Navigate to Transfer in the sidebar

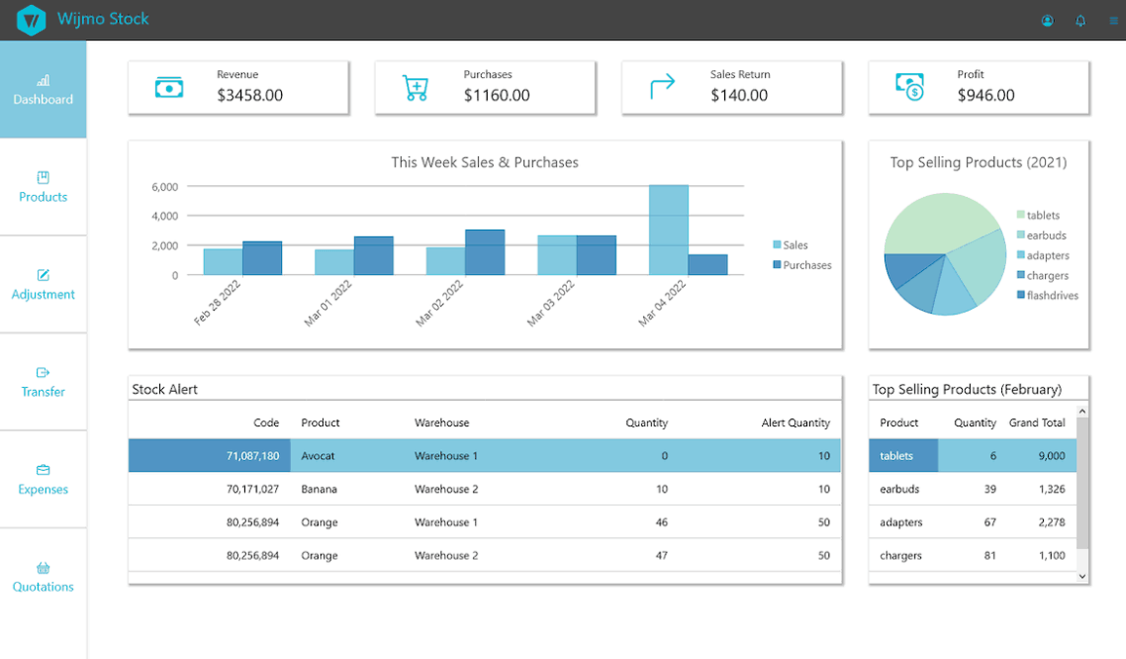coord(43,382)
